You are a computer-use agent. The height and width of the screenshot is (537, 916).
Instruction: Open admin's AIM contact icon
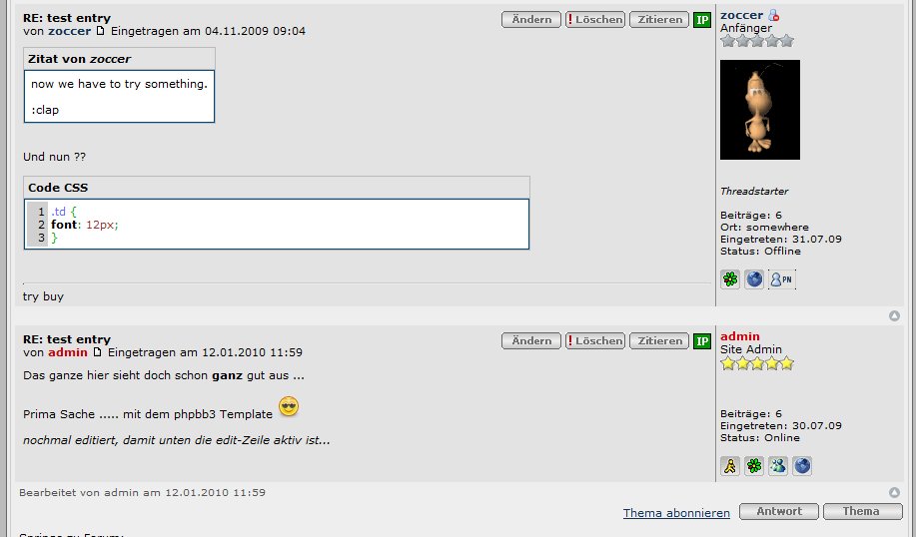click(x=730, y=466)
